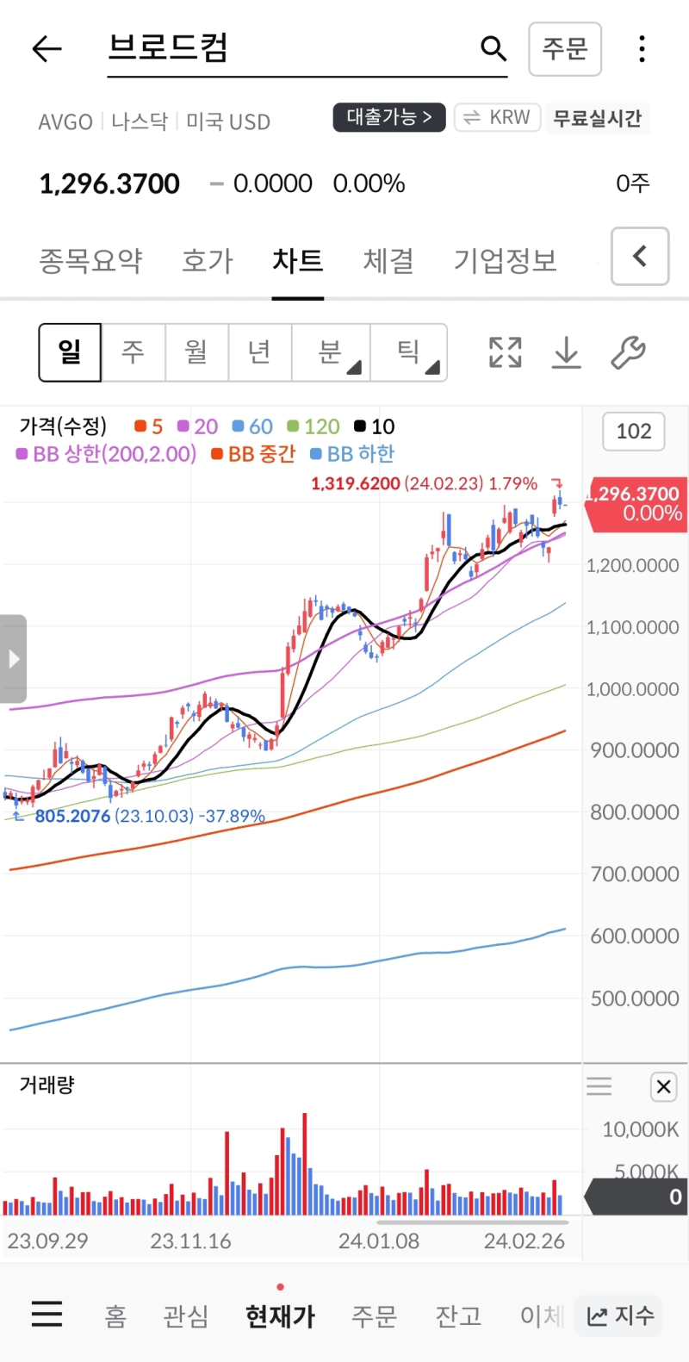The height and width of the screenshot is (1362, 689).
Task: Tap the 1,296.3700 current price
Action: pos(109,183)
